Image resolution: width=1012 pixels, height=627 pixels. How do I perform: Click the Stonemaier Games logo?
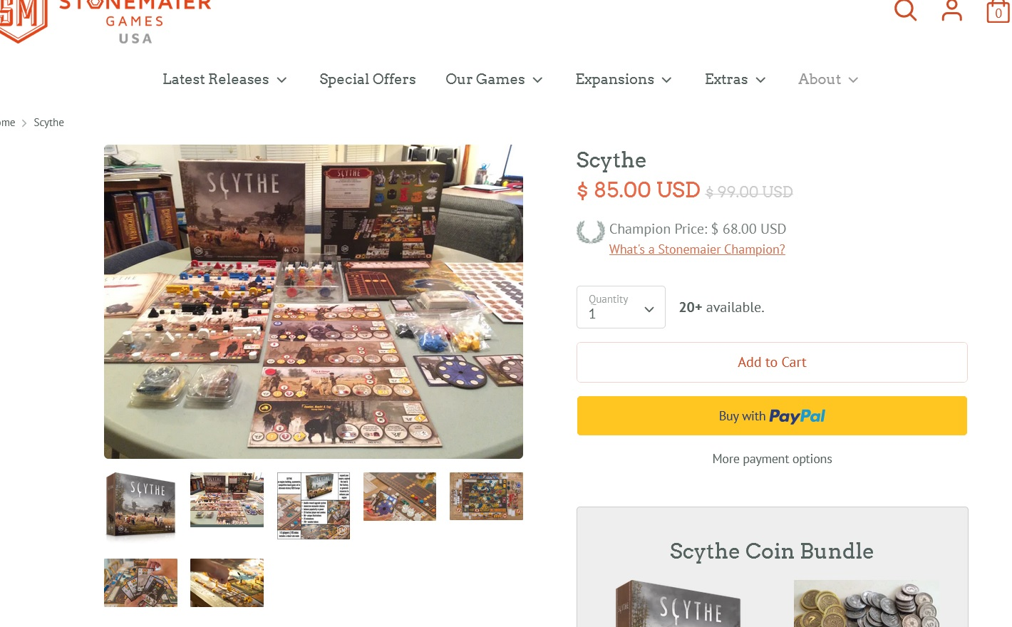pos(105,20)
